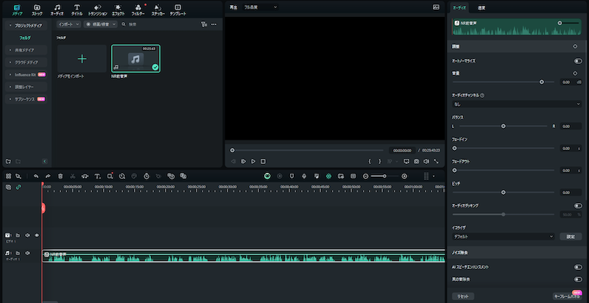Click the media search field
The height and width of the screenshot is (303, 589).
click(158, 24)
